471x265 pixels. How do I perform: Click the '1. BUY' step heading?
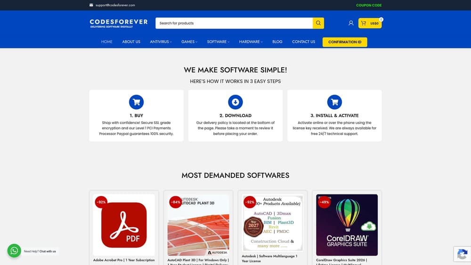(x=137, y=115)
